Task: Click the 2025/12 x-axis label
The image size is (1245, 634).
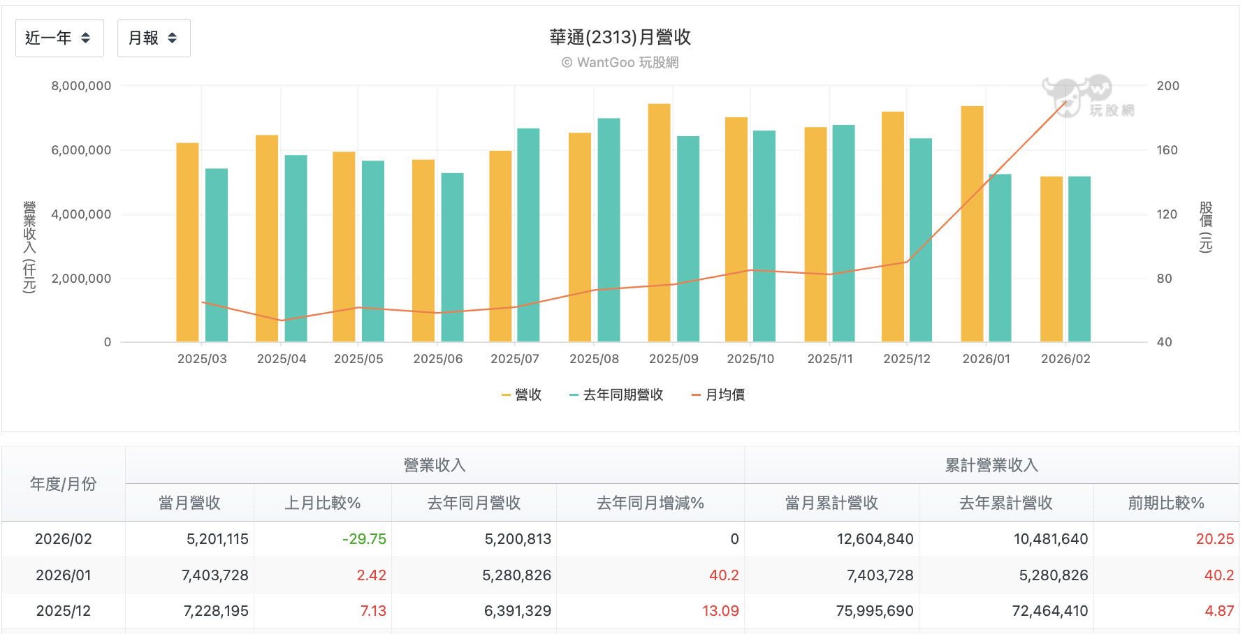Action: point(907,359)
